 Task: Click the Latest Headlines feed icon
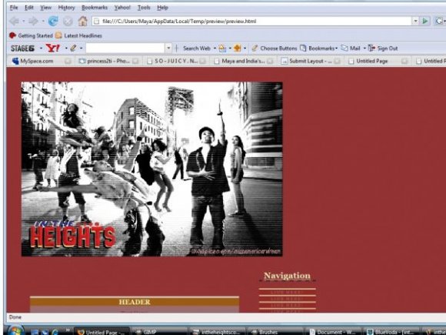tap(58, 35)
